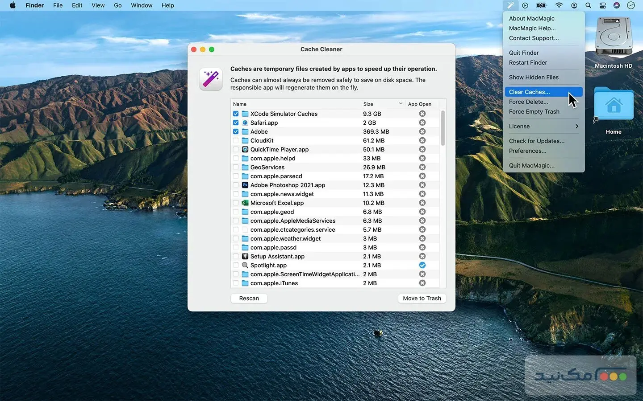Check the CloudKit checkbox
This screenshot has width=643, height=401.
(x=236, y=140)
